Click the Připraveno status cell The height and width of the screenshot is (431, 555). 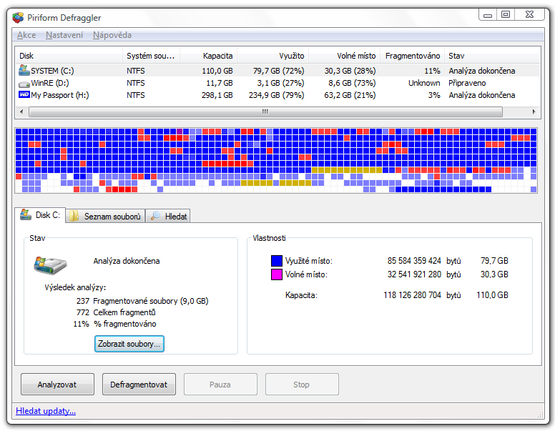click(467, 83)
